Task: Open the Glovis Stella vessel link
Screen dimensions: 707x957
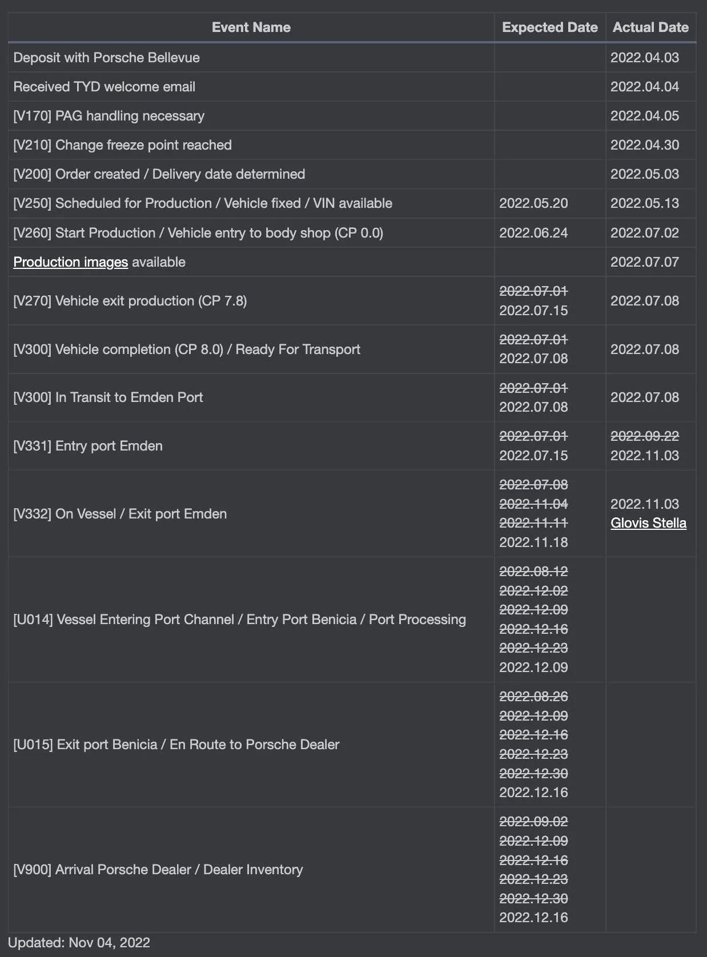Action: [x=648, y=523]
